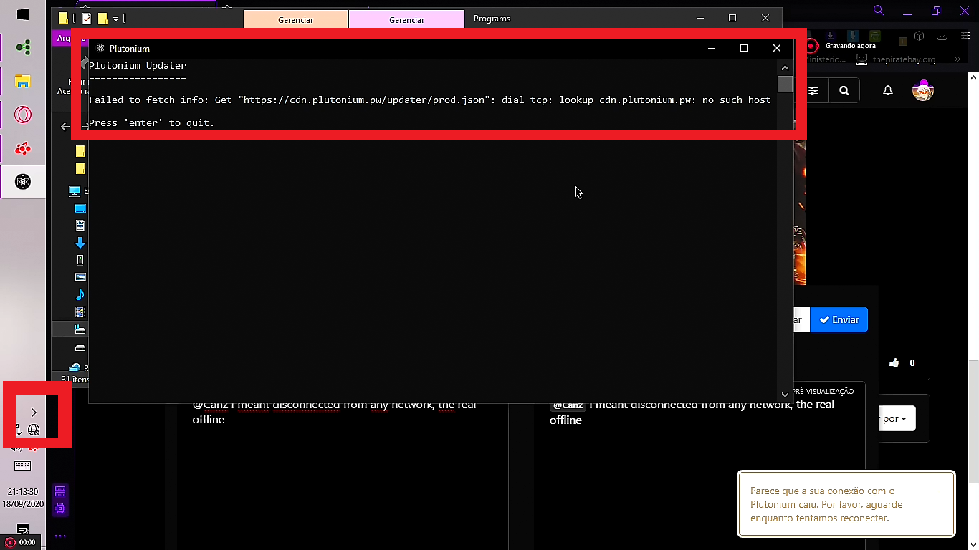The height and width of the screenshot is (550, 979).
Task: Click the Failed to fetch info error line
Action: 430,100
